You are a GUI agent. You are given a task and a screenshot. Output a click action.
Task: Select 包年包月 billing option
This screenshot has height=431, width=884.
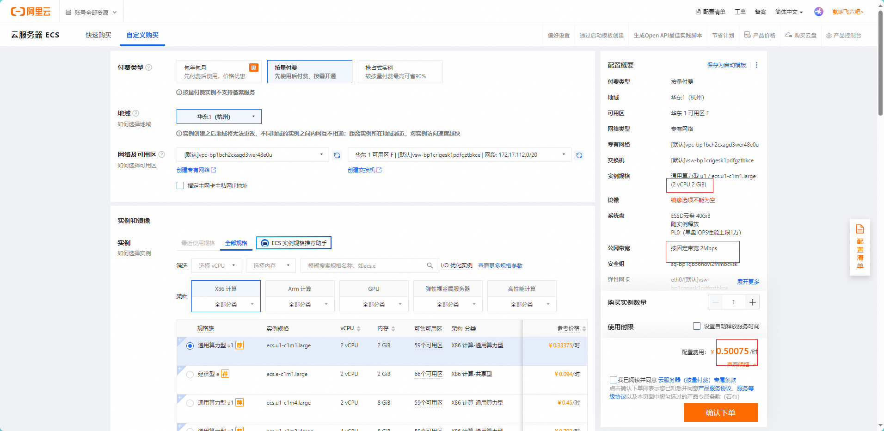[219, 72]
